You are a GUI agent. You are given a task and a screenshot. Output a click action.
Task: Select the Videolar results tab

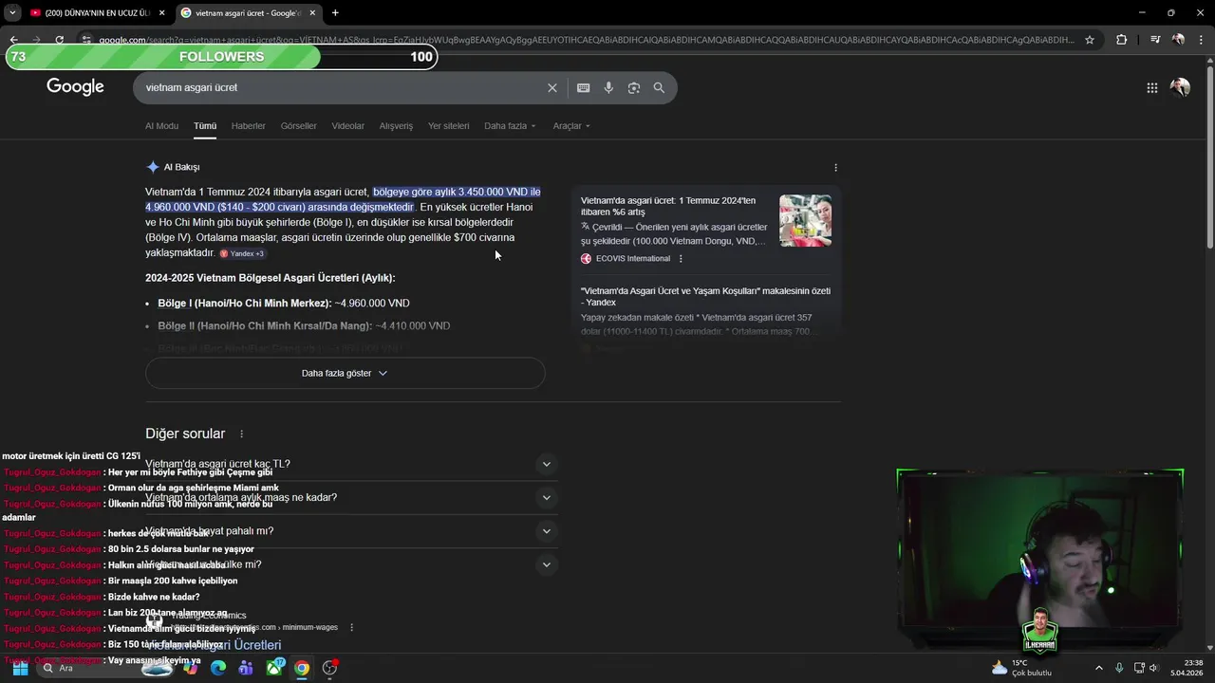pos(347,125)
